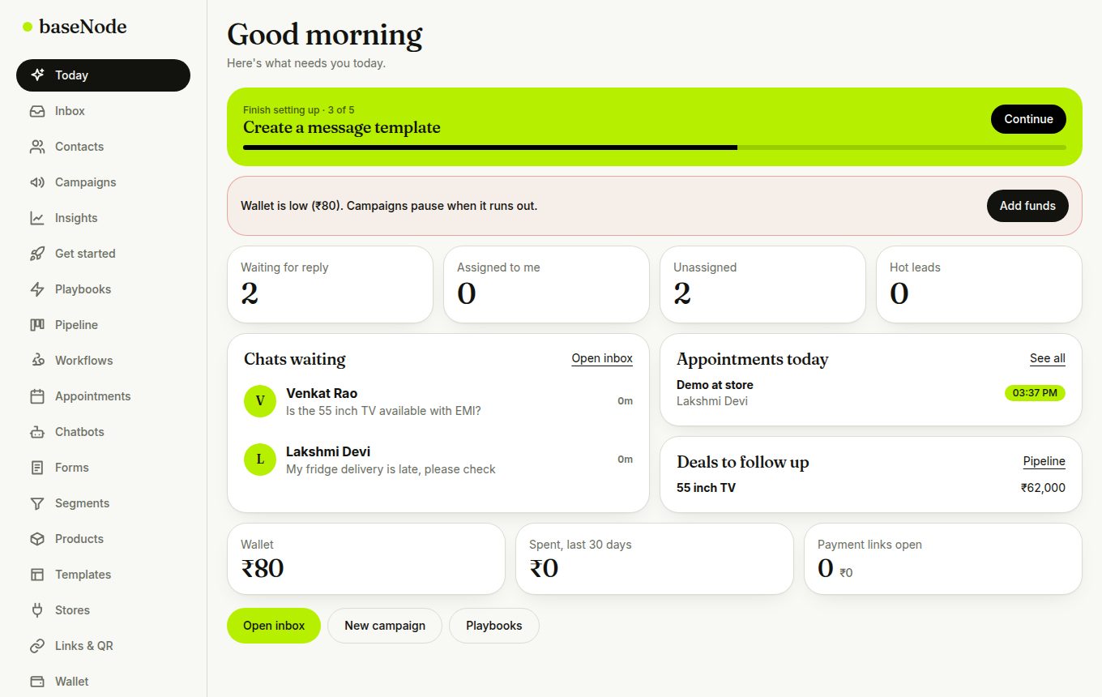This screenshot has width=1102, height=697.
Task: Click the Links & QR chain icon
Action: (x=37, y=646)
